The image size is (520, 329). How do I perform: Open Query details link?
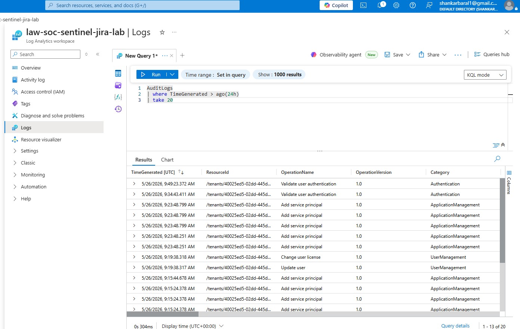455,326
